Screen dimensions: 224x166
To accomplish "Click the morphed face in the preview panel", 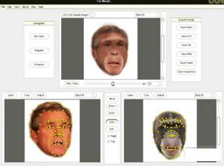I will [x=110, y=50].
